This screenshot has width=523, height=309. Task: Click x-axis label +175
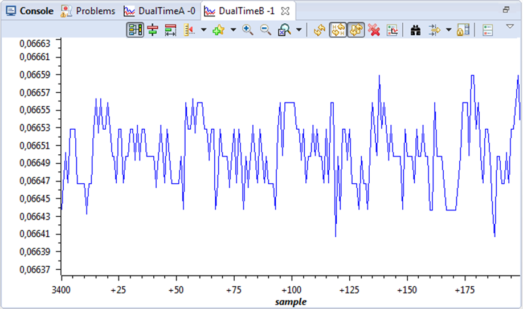465,290
